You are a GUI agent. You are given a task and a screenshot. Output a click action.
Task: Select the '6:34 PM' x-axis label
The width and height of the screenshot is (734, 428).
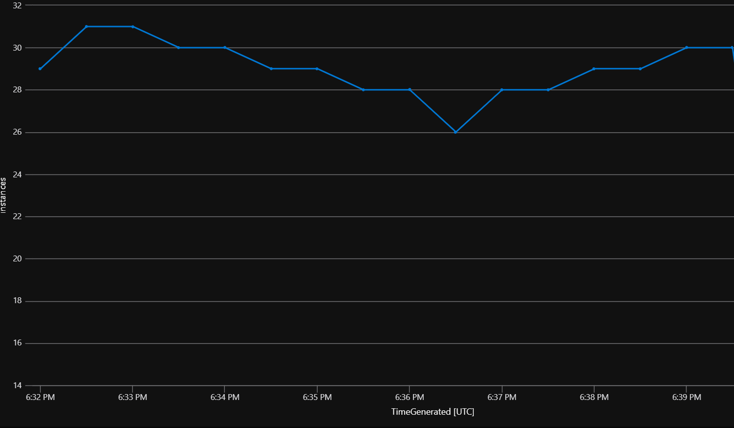click(225, 397)
